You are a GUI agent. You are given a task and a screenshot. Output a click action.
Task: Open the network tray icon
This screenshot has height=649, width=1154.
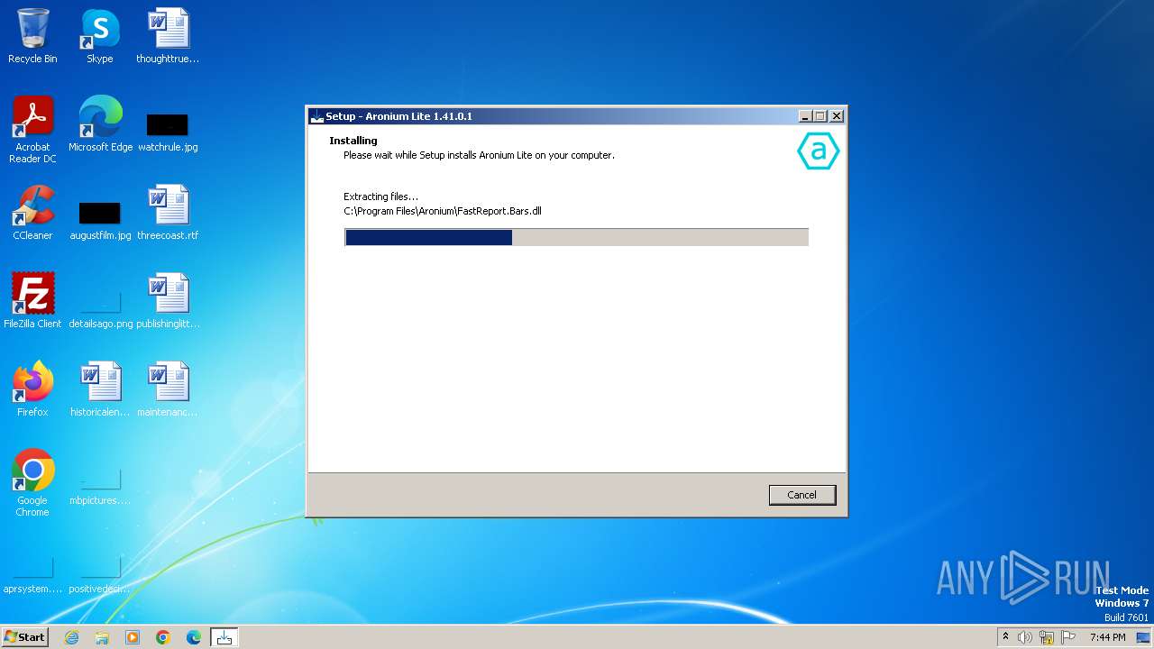pos(1047,637)
